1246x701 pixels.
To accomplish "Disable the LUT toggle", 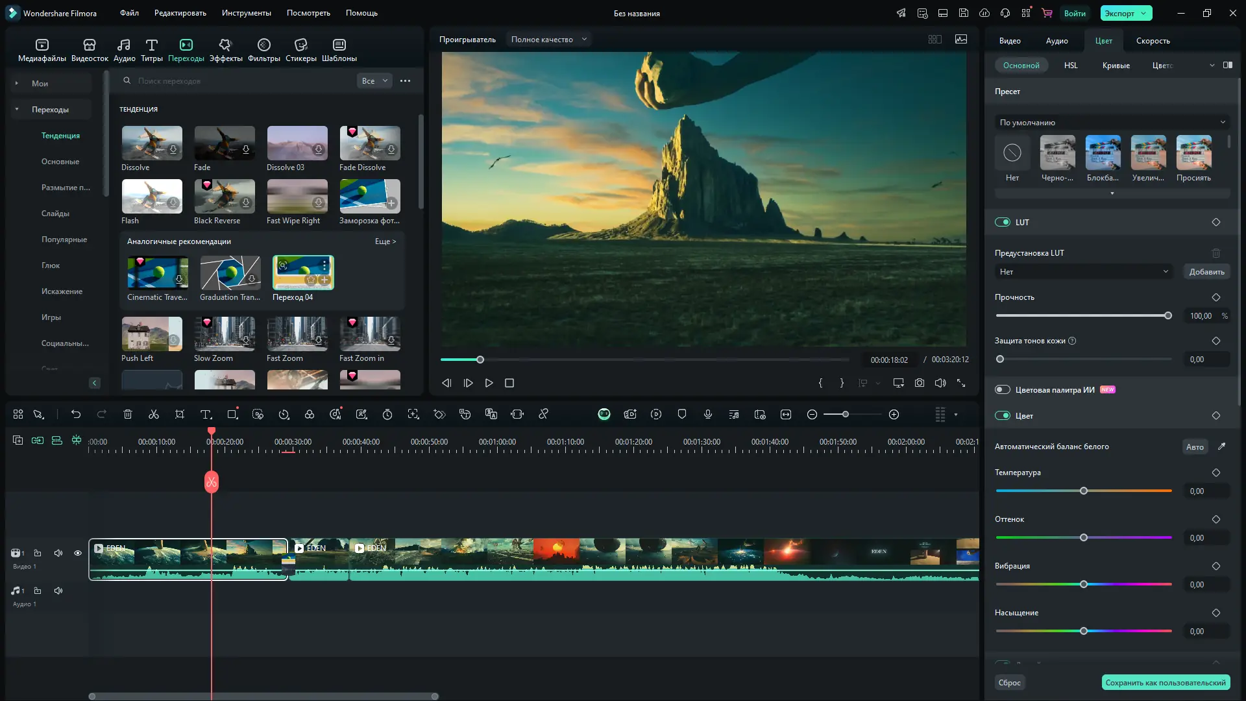I will click(x=1003, y=222).
